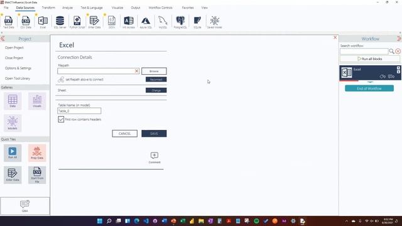Open Microsoft Edge from taskbar

pos(137,221)
